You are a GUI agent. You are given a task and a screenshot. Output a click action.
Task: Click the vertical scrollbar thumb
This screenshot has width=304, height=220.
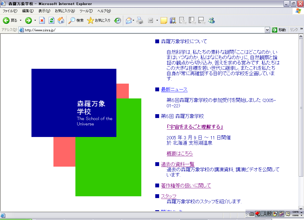tap(301, 108)
